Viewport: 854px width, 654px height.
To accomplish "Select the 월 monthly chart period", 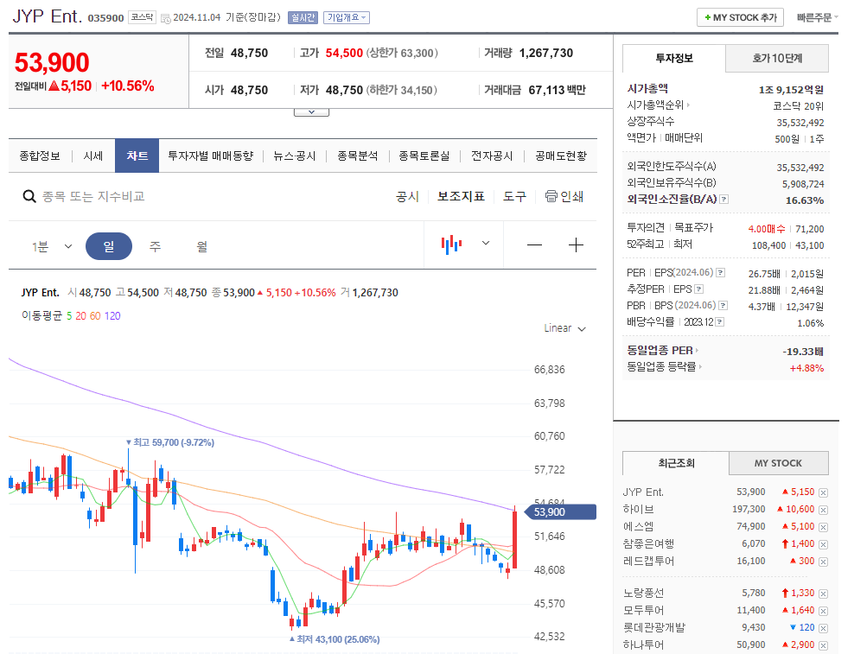I will (x=201, y=247).
